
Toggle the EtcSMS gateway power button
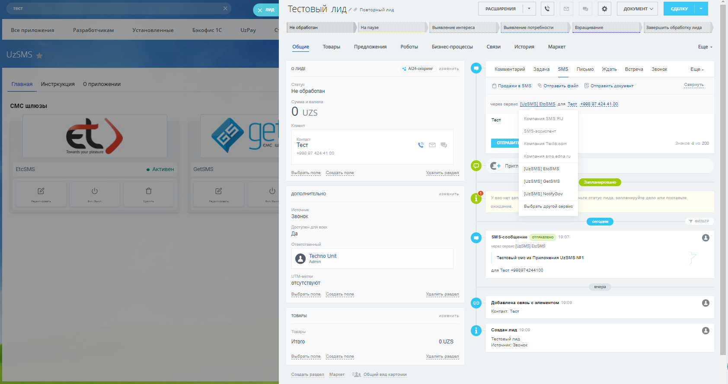click(95, 194)
